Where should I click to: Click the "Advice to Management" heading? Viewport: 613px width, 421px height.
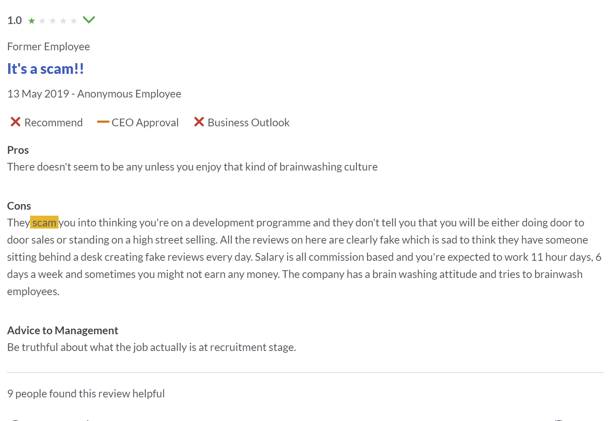(x=63, y=330)
